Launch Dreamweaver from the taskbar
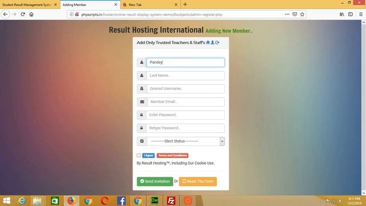This screenshot has width=366, height=206. (x=154, y=201)
